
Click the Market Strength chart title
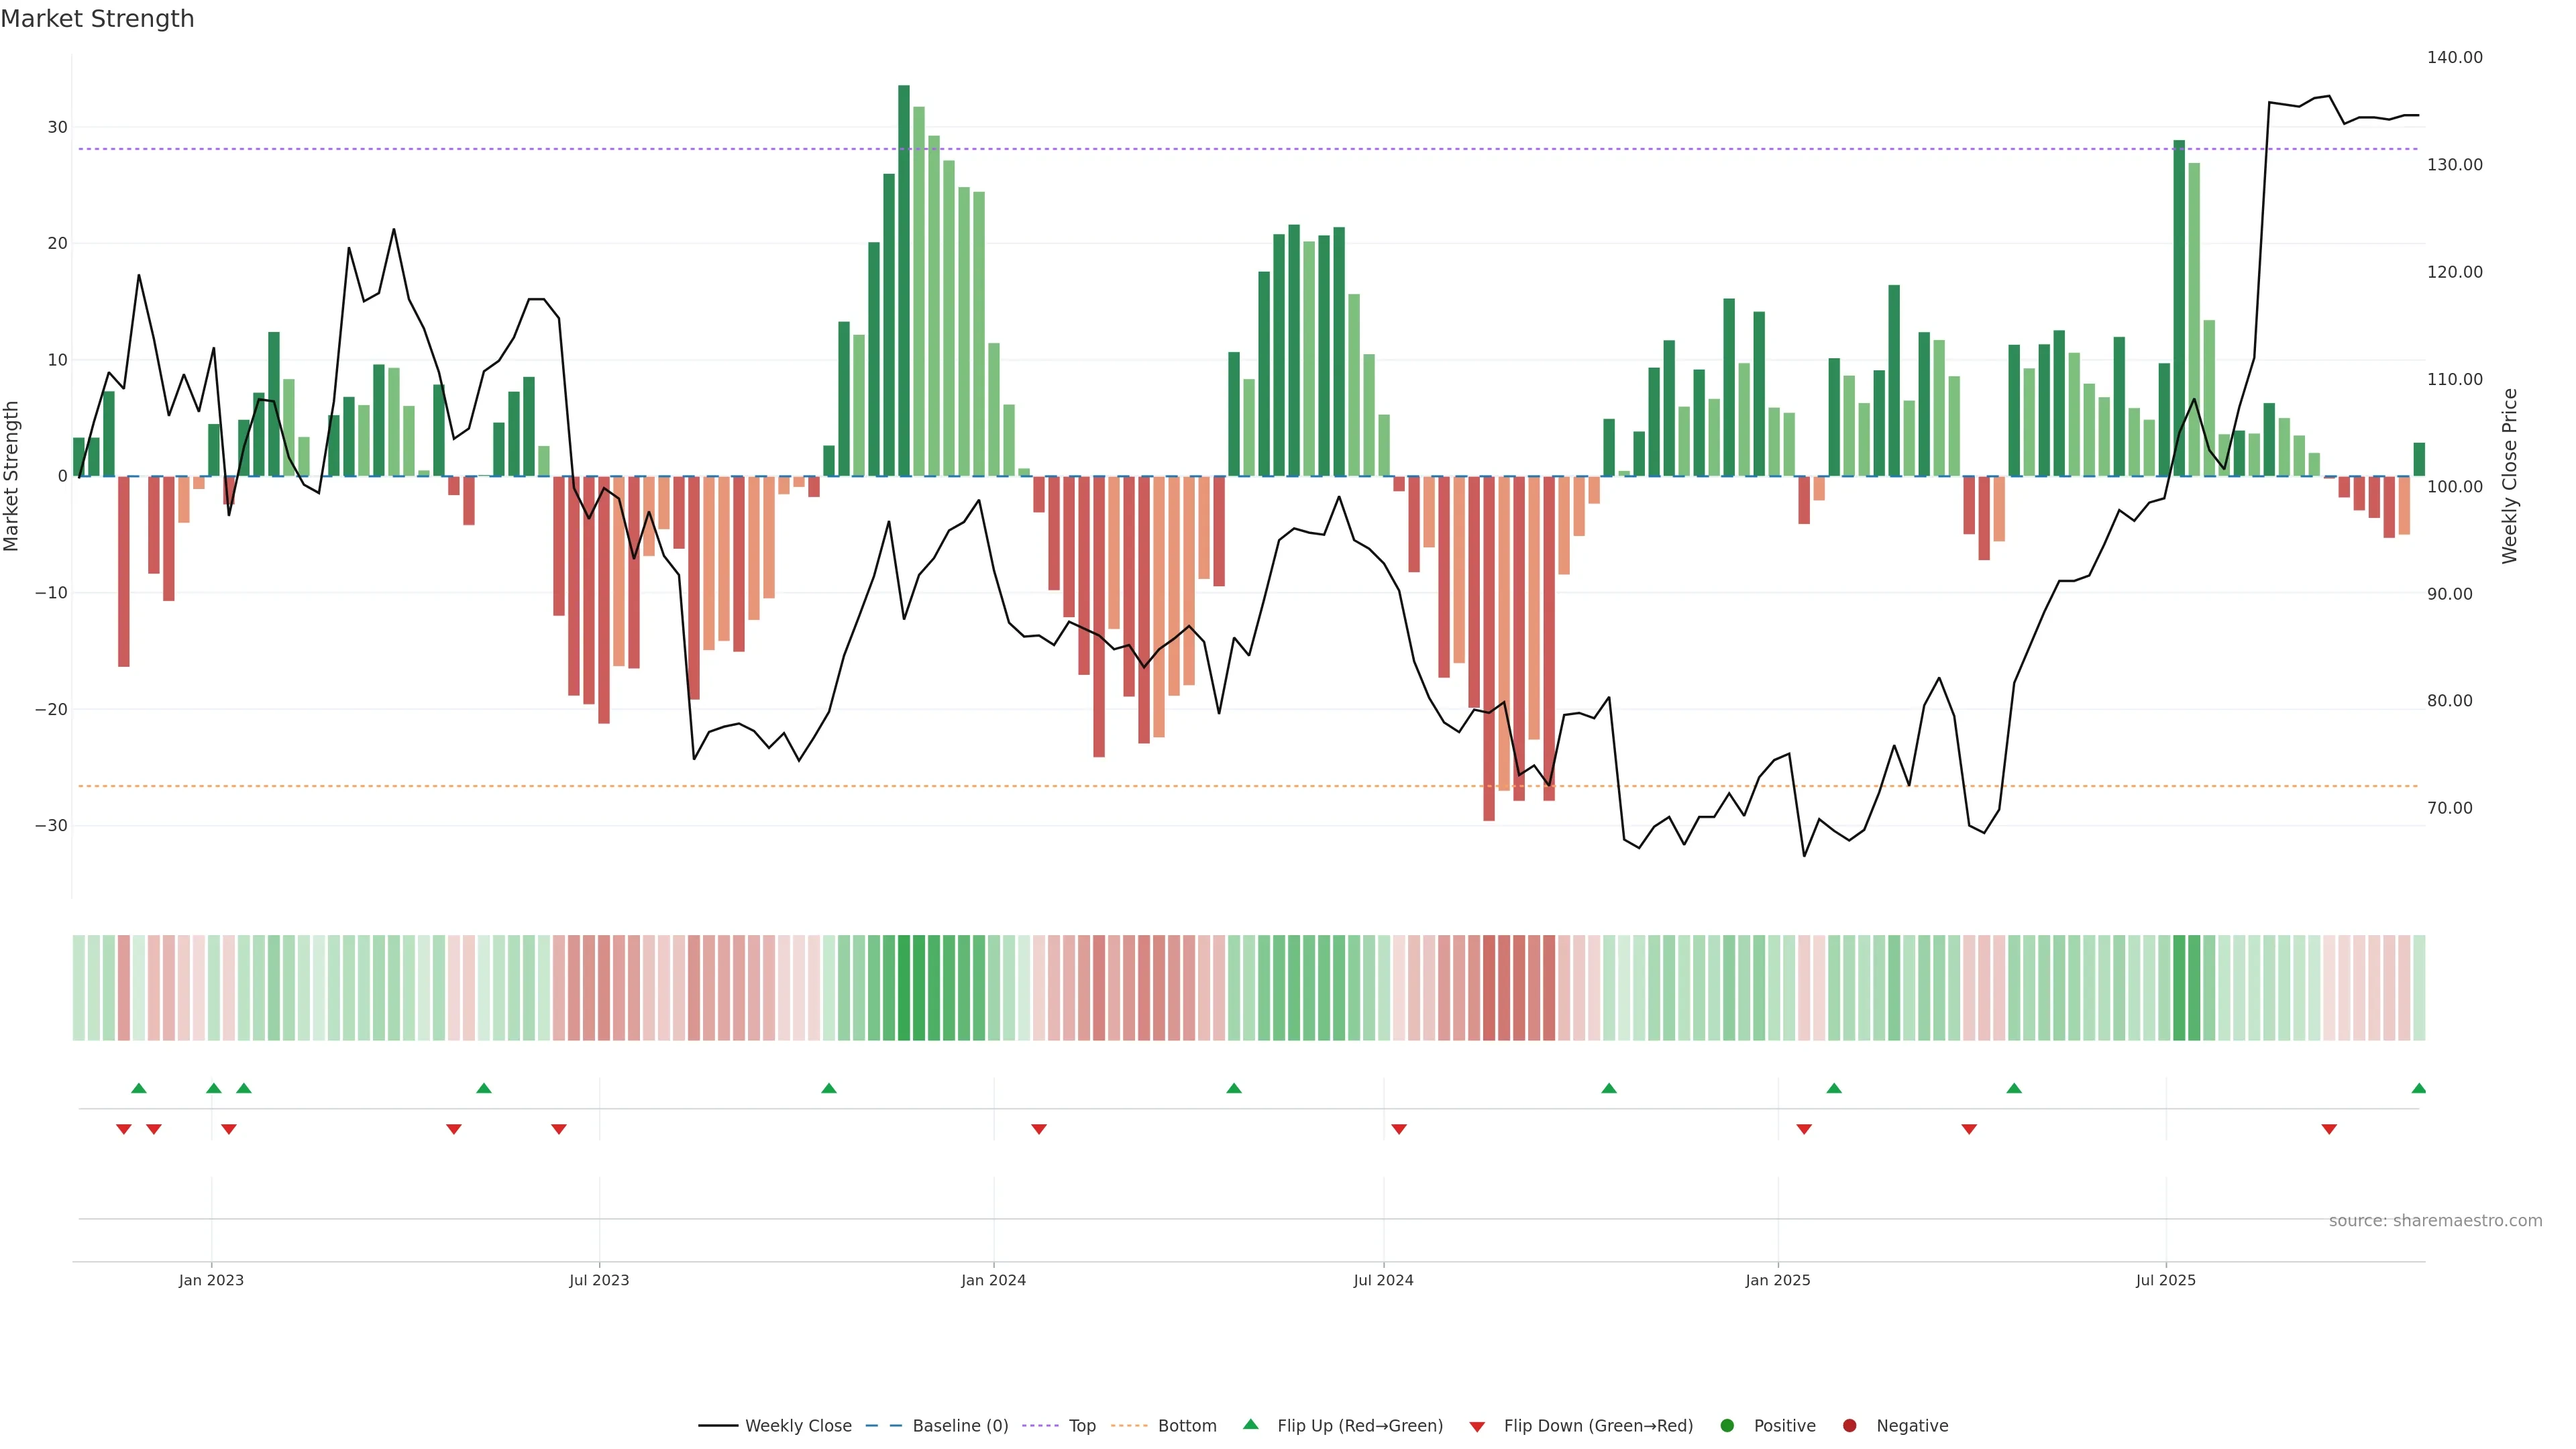click(x=97, y=19)
